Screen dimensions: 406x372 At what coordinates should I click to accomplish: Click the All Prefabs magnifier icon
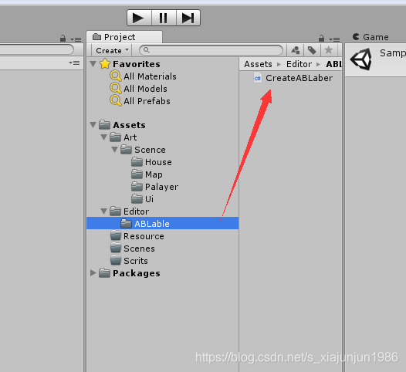click(116, 101)
